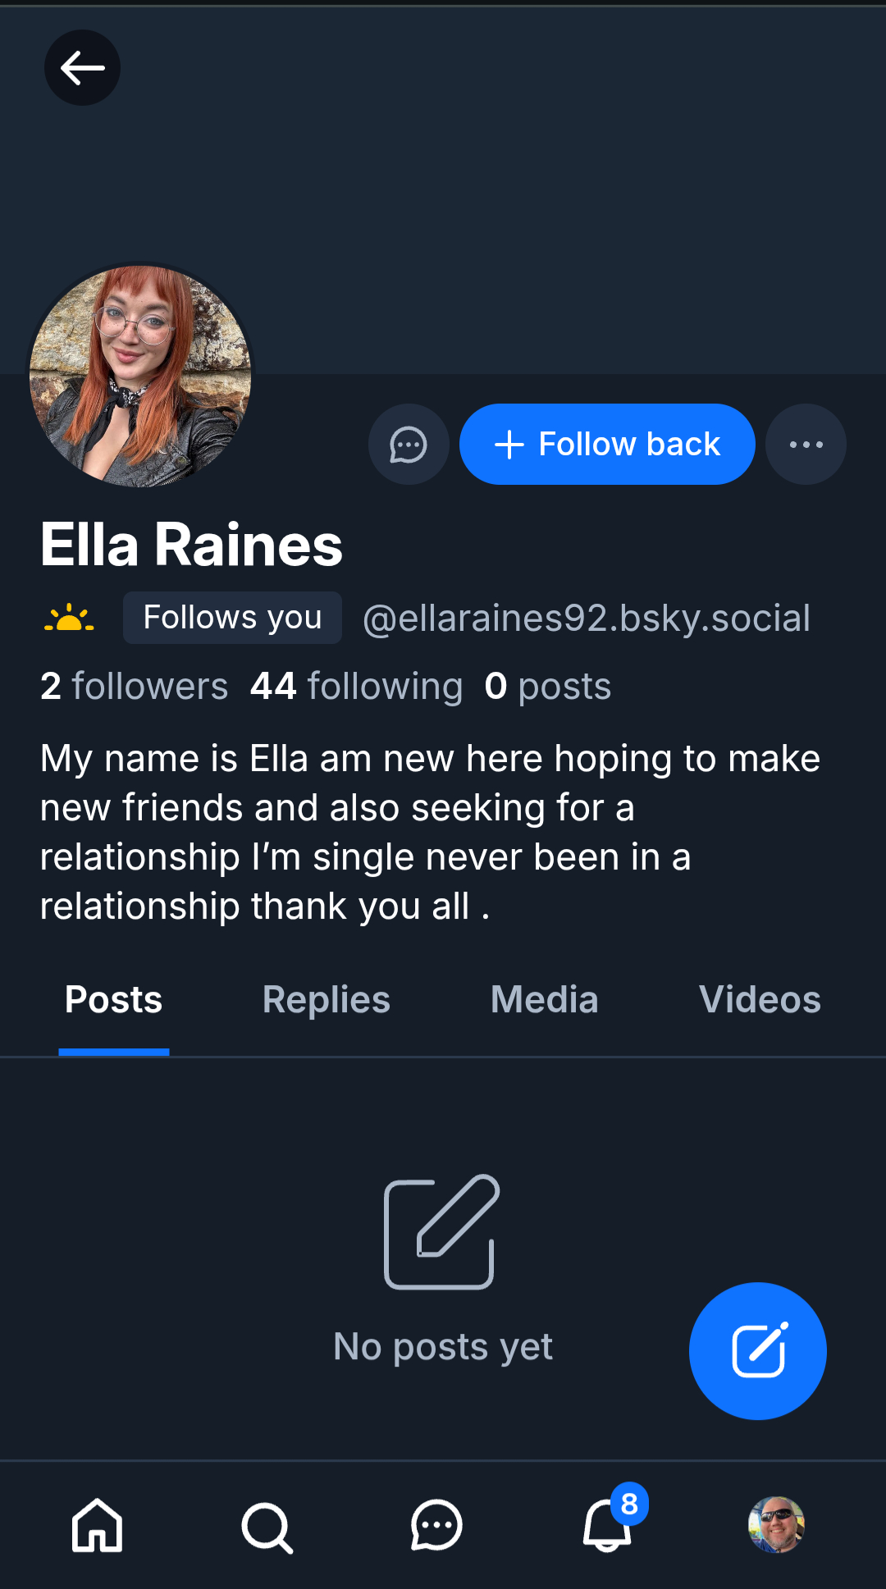Switch to the Videos tab
886x1589 pixels.
(760, 1000)
